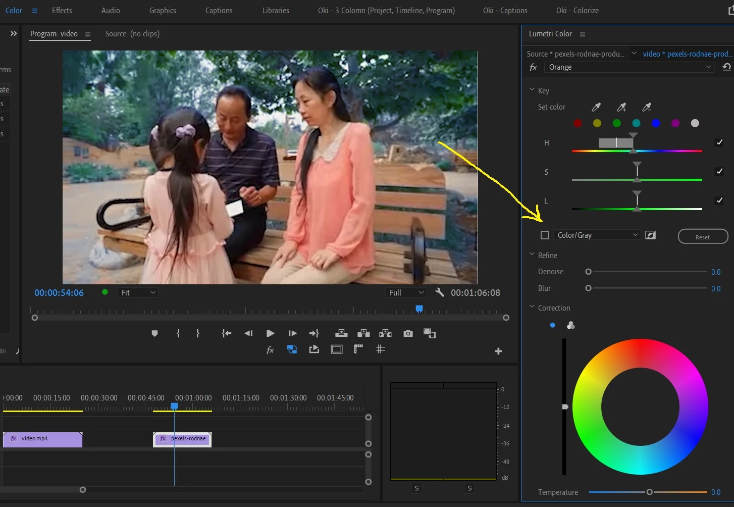
Task: Click the Export Frame camera icon
Action: 408,333
